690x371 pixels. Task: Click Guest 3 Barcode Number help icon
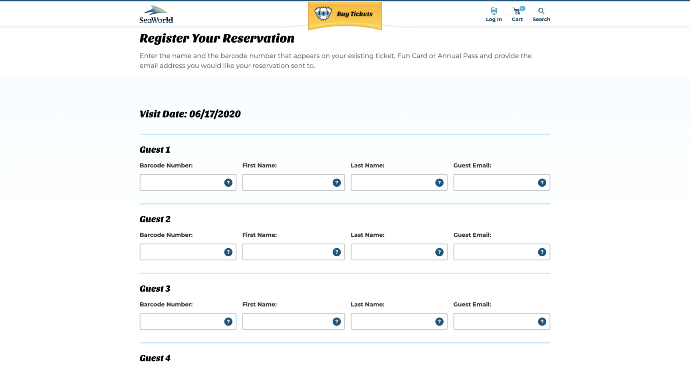point(228,322)
